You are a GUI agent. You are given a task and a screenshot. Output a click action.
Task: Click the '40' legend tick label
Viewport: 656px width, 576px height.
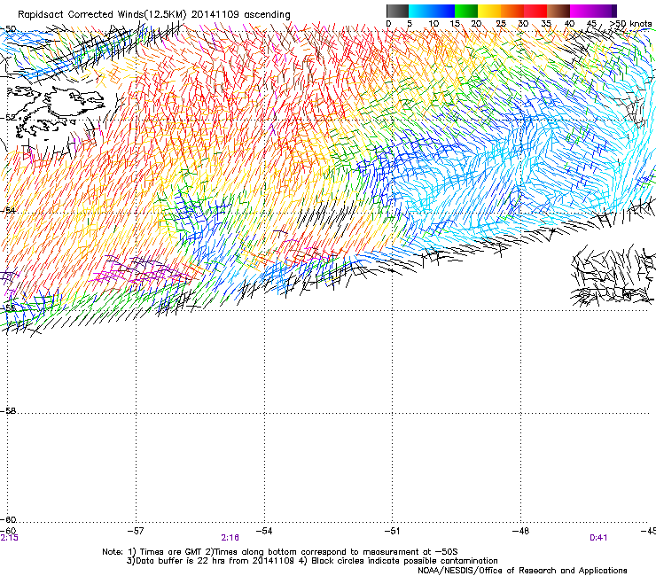pyautogui.click(x=569, y=23)
